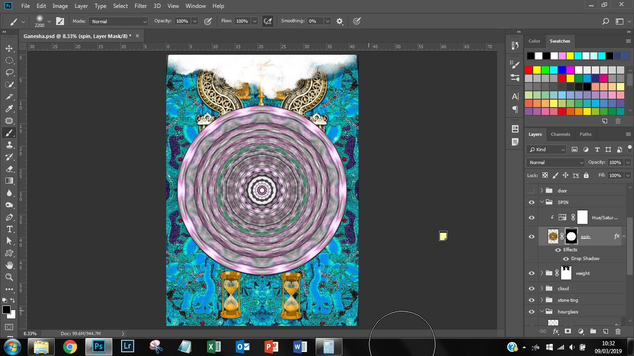Expand the stone ting group
The width and height of the screenshot is (634, 356).
point(542,300)
